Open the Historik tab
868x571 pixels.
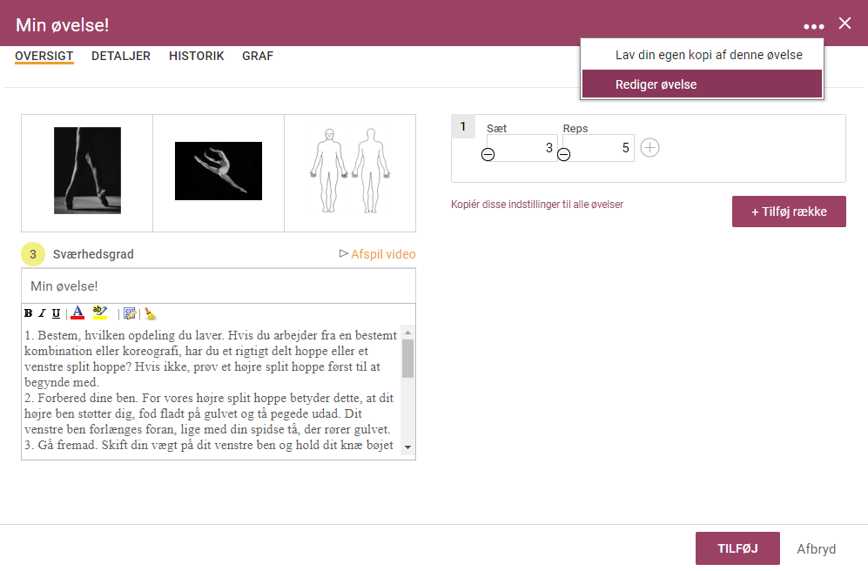197,56
